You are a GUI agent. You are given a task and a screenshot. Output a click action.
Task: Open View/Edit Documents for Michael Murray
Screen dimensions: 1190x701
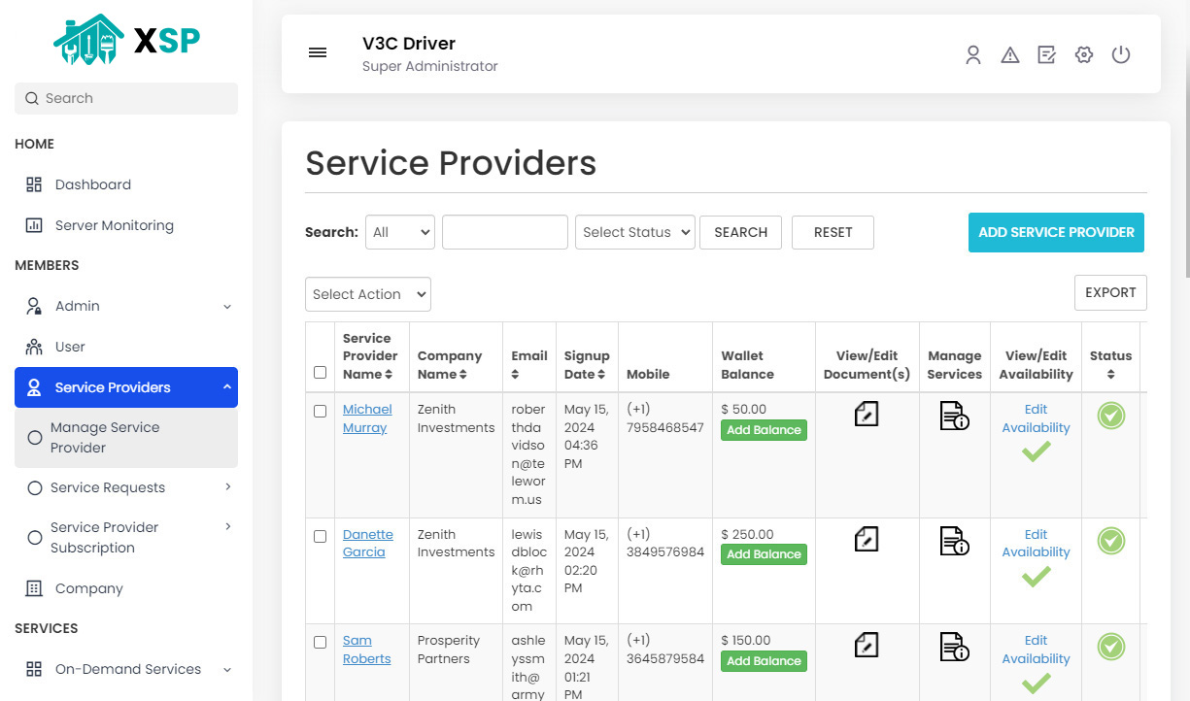(x=866, y=415)
